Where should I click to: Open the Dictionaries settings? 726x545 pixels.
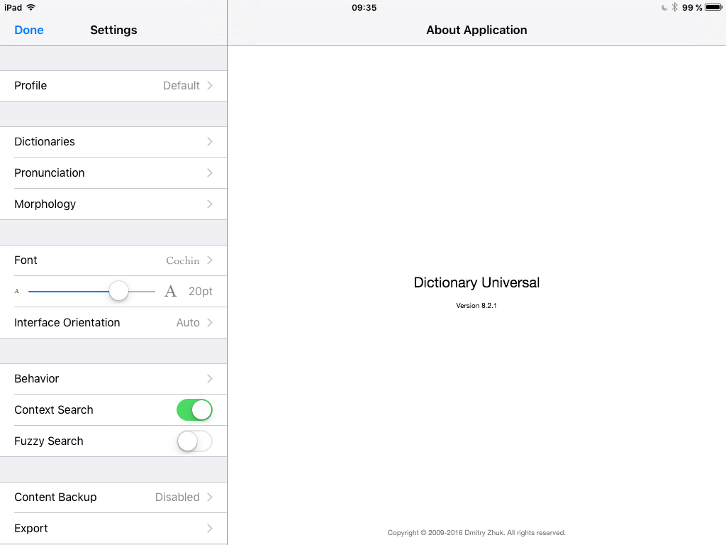click(113, 142)
